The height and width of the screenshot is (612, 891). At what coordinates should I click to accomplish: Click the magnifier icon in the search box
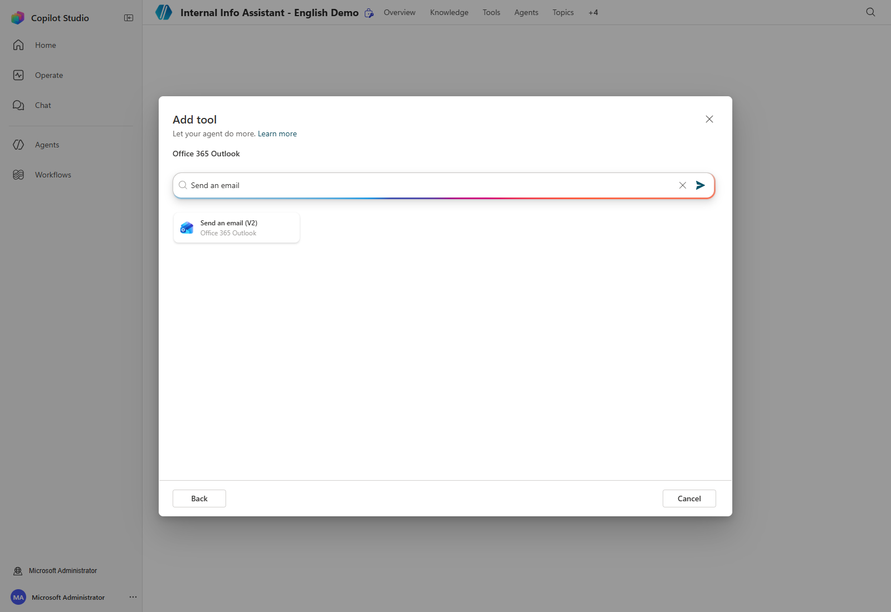click(x=183, y=185)
